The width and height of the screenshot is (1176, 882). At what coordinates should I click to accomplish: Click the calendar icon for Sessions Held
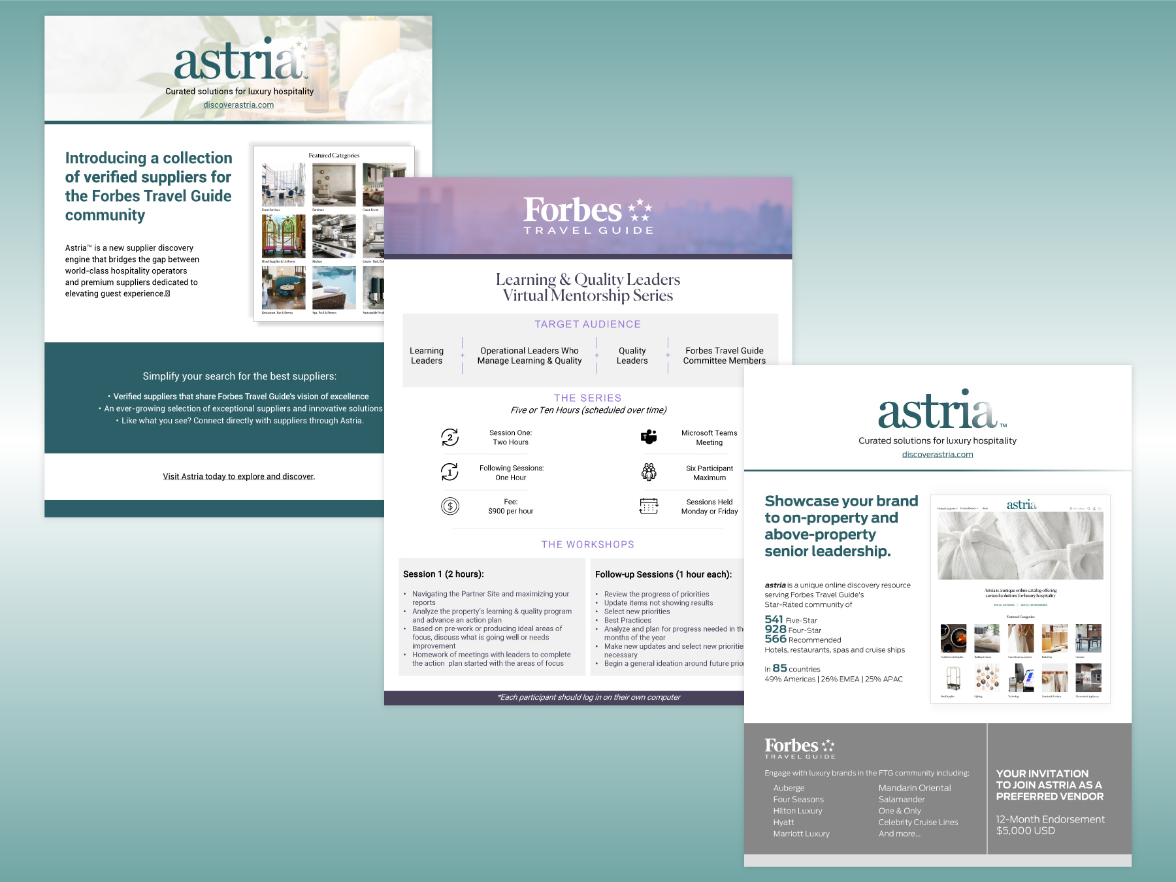point(649,506)
